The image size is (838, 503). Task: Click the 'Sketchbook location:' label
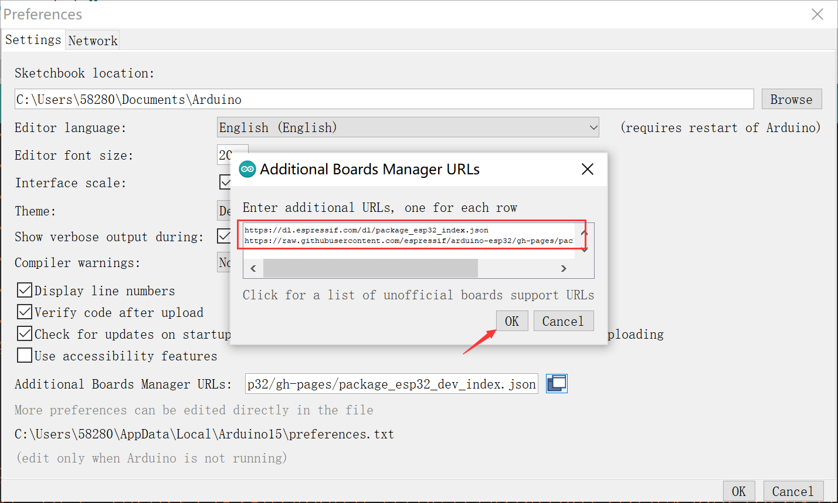(84, 73)
